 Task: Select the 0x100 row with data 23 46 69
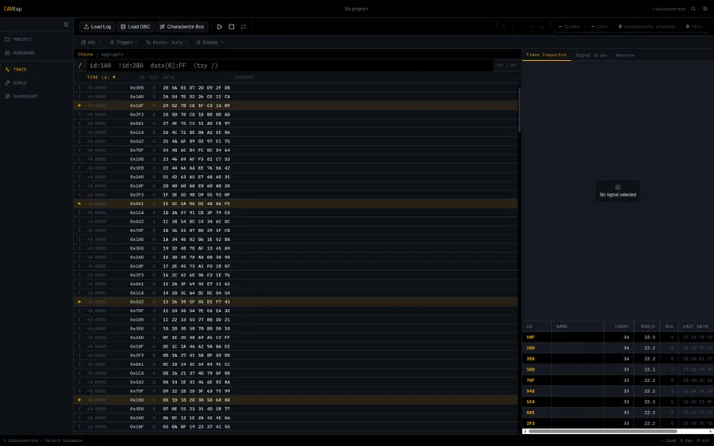296,159
